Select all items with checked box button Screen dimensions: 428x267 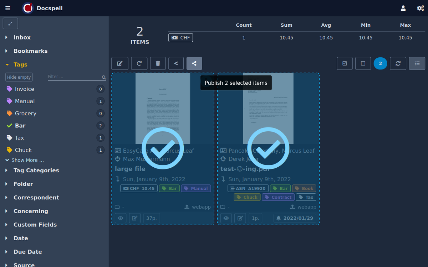coord(345,63)
